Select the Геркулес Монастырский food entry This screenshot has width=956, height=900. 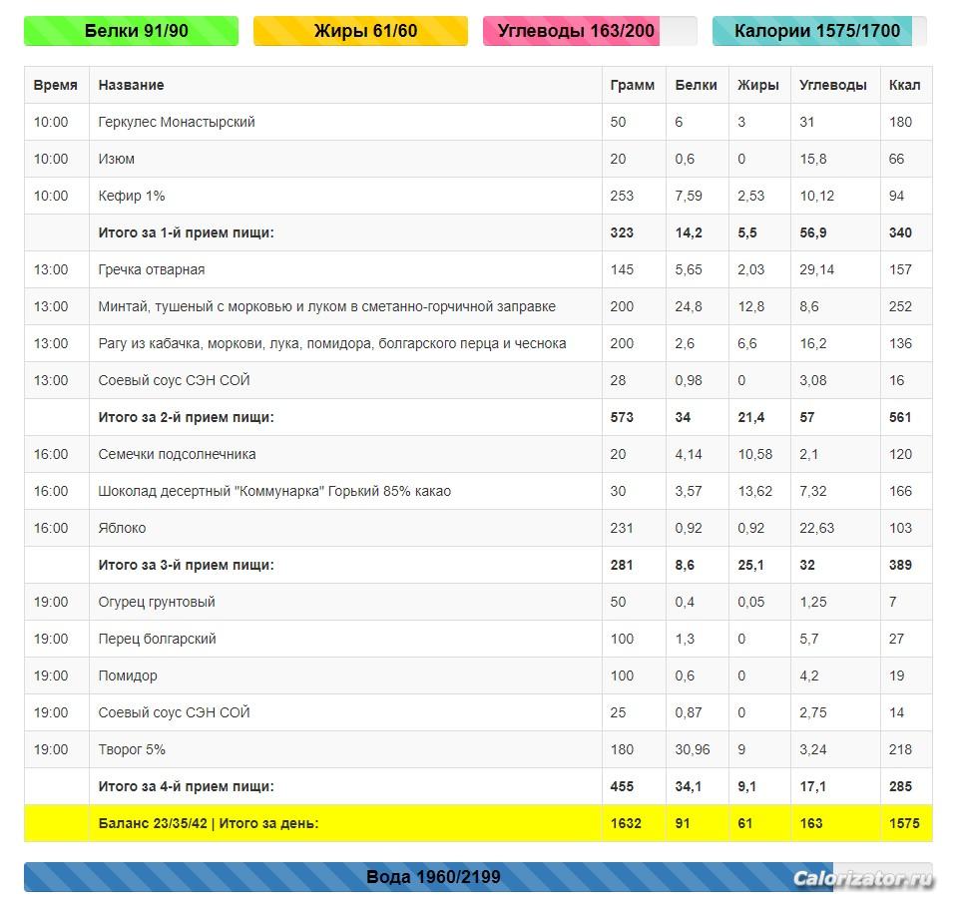pos(177,122)
